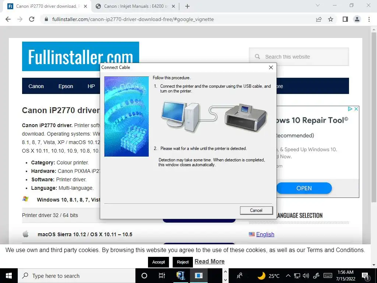Click the Apple logo icon beside macOS Sierra
The height and width of the screenshot is (283, 377).
pos(26,234)
